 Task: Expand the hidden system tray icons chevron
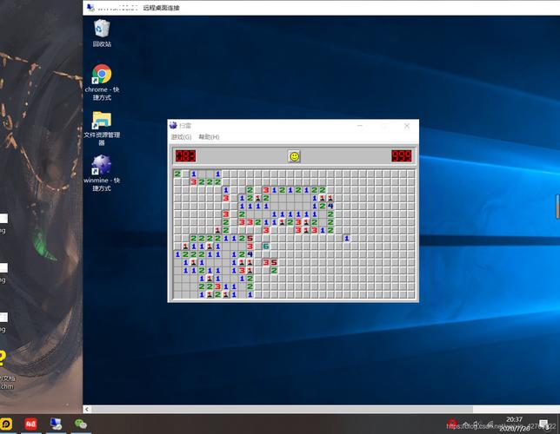coord(466,424)
